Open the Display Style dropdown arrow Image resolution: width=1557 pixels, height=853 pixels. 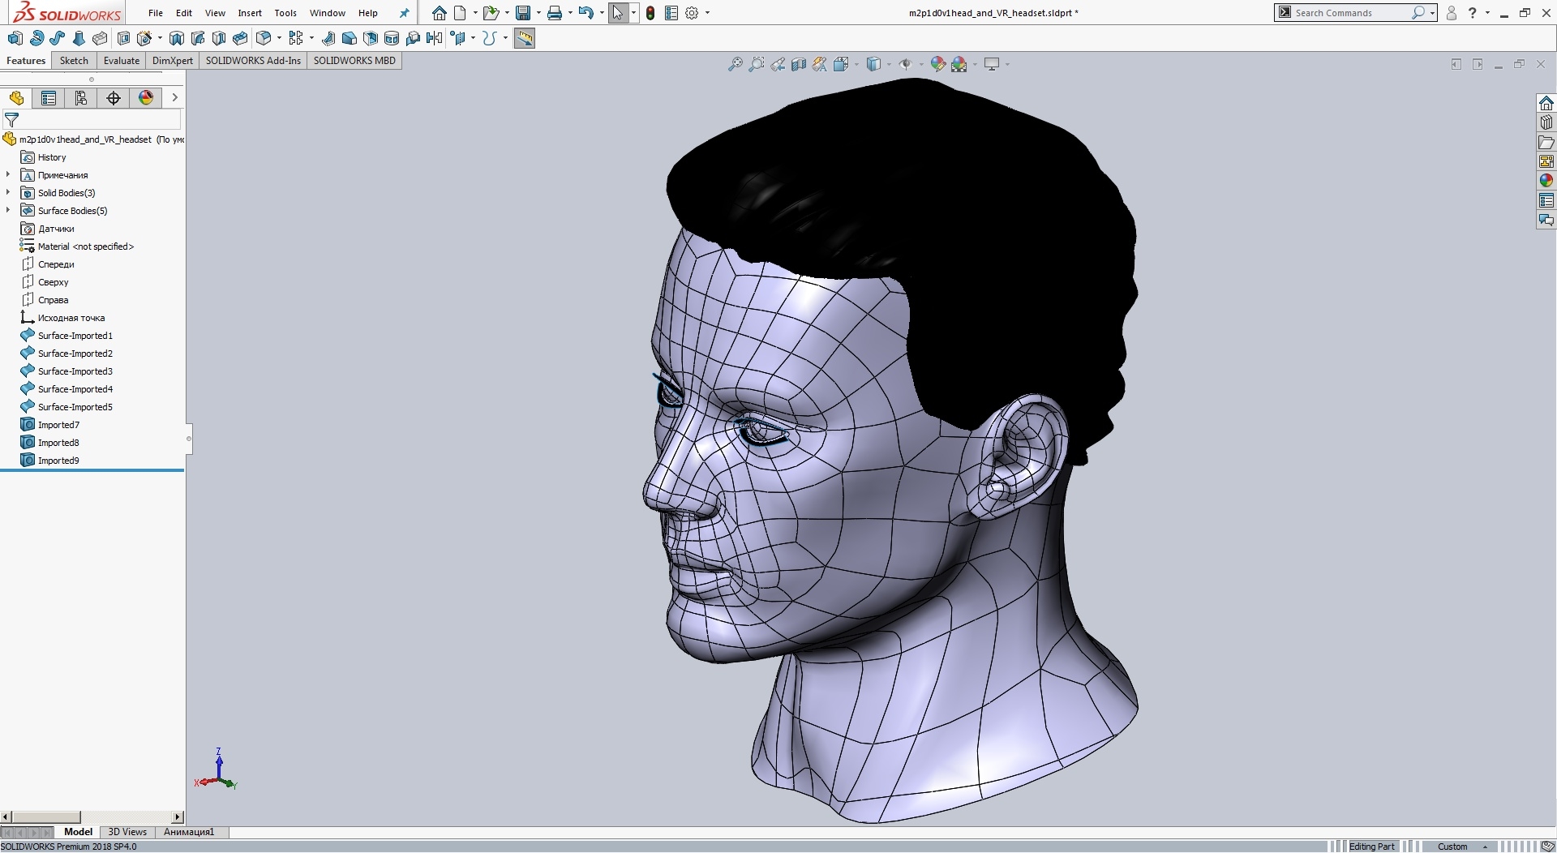888,64
